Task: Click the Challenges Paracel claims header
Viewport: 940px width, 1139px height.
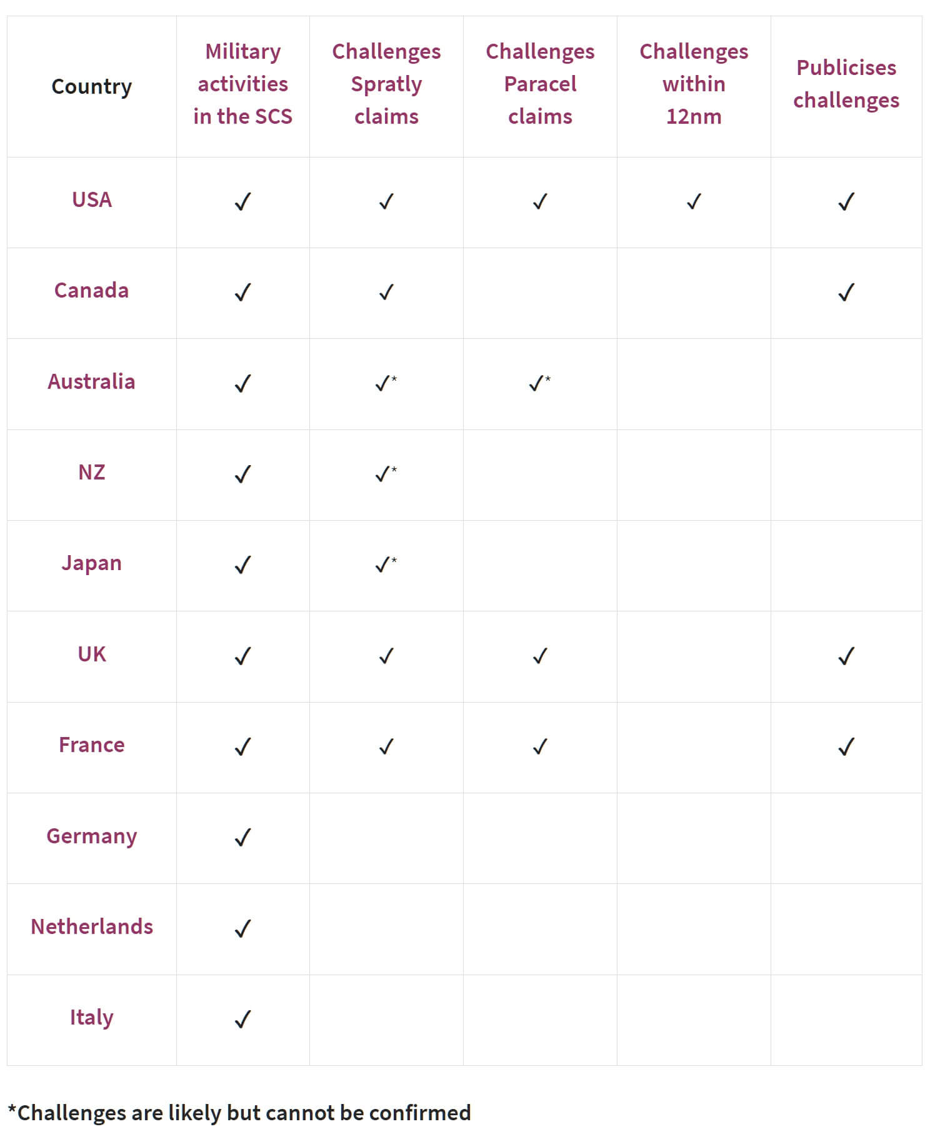Action: click(540, 84)
